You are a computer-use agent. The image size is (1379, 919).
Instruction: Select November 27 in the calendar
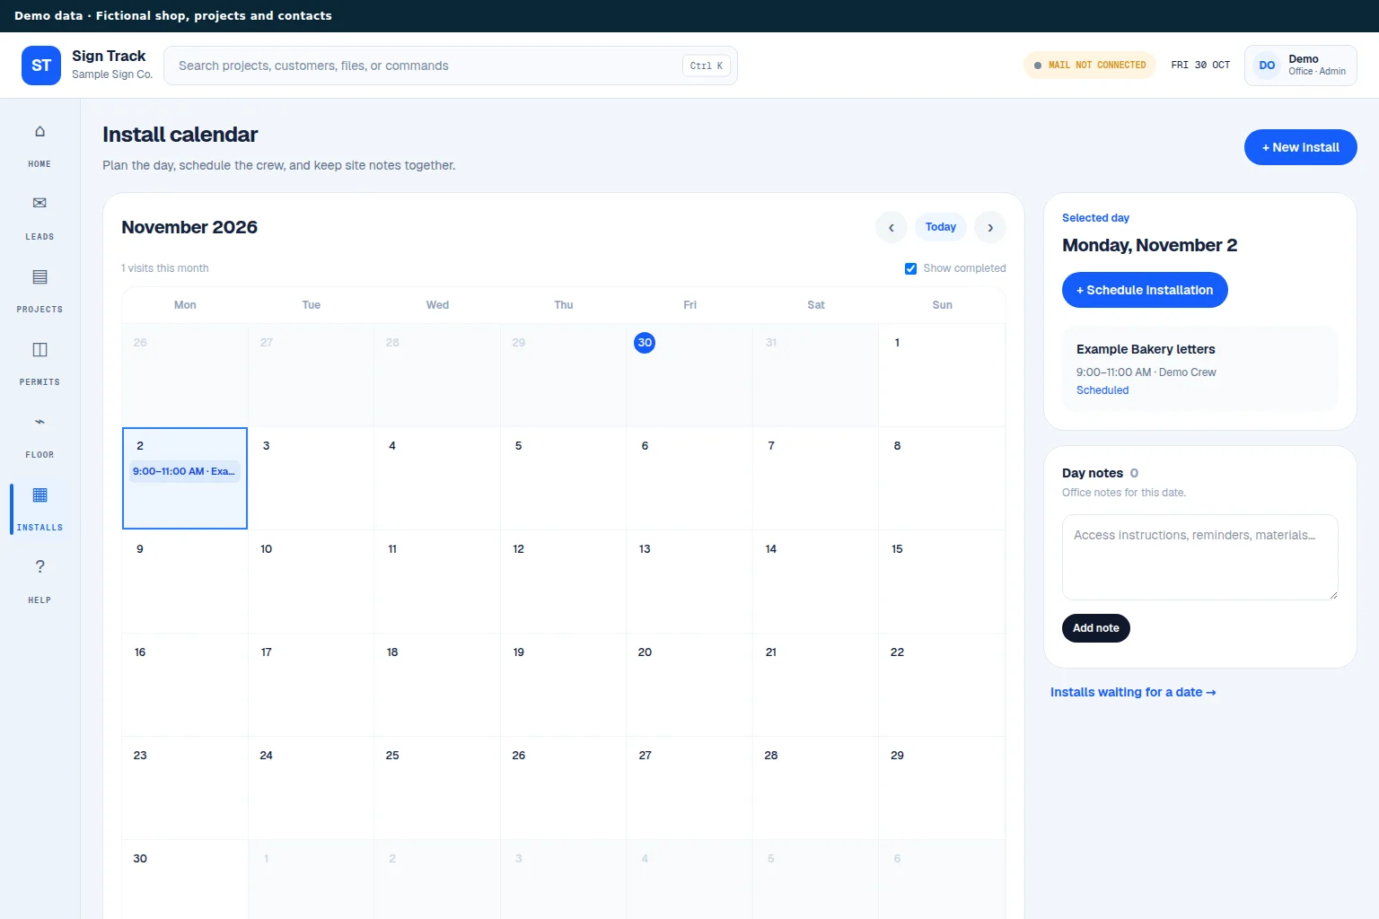(689, 788)
